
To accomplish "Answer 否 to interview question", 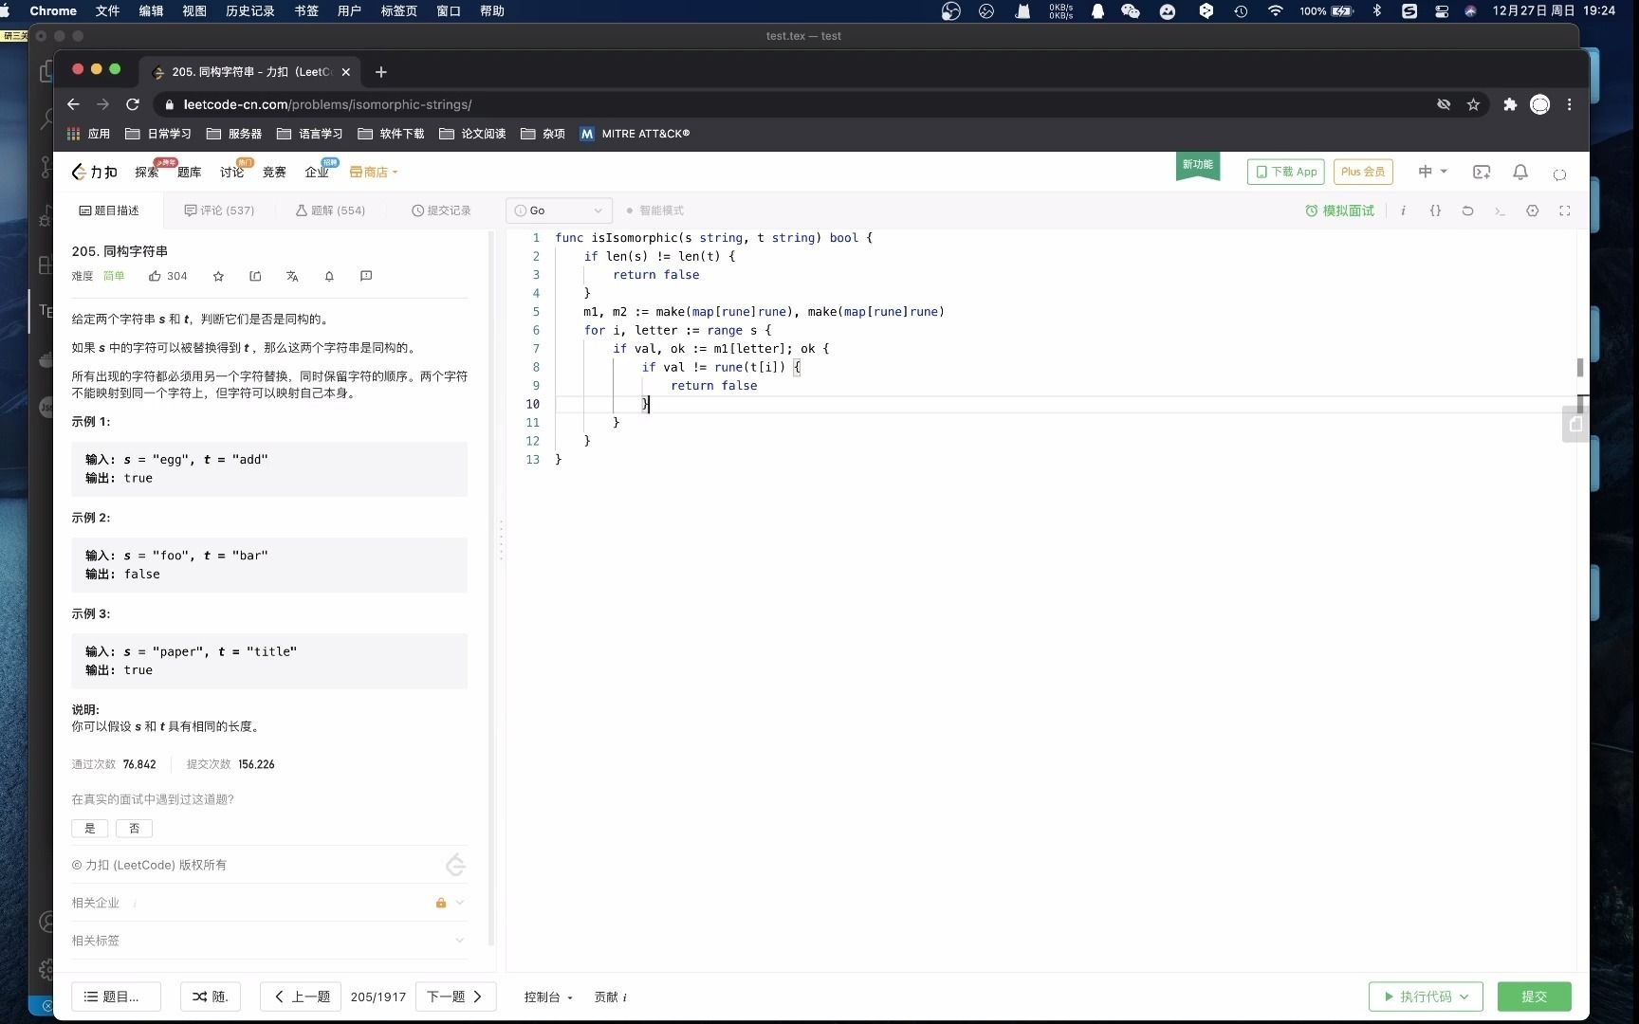I will pos(134,828).
